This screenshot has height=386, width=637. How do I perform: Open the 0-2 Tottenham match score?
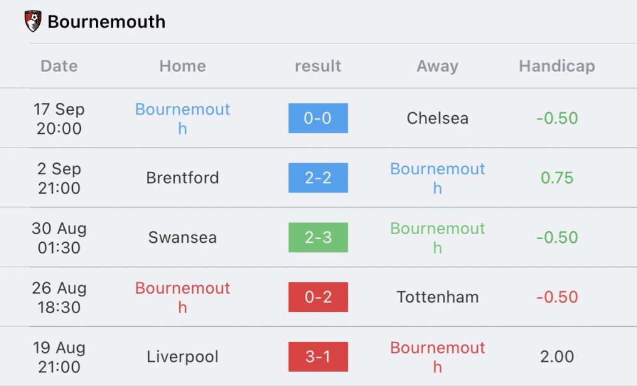point(318,297)
